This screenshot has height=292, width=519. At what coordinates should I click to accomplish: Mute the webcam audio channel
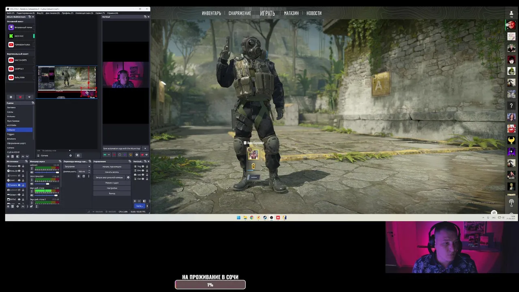pos(32,172)
